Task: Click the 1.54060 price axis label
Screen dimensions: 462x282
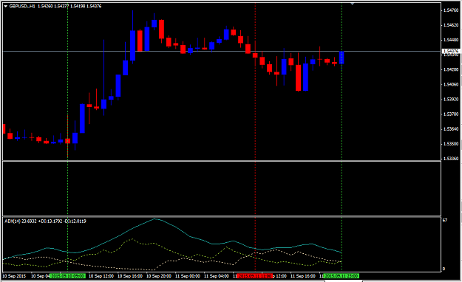Action: click(451, 84)
